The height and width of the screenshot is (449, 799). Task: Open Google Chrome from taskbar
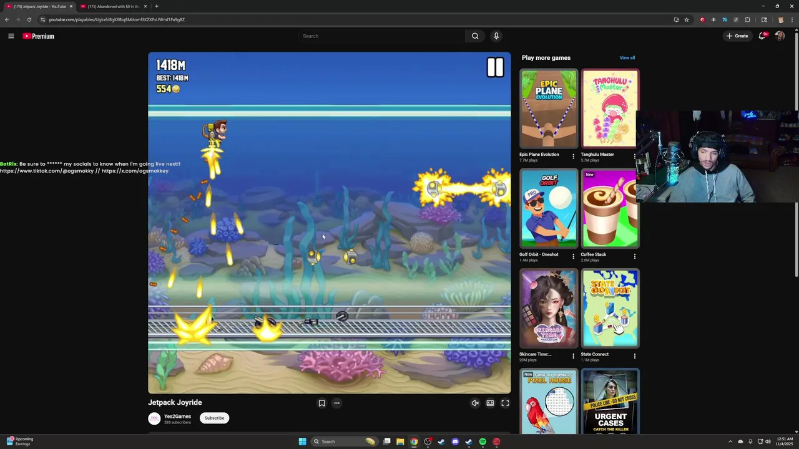pyautogui.click(x=414, y=442)
